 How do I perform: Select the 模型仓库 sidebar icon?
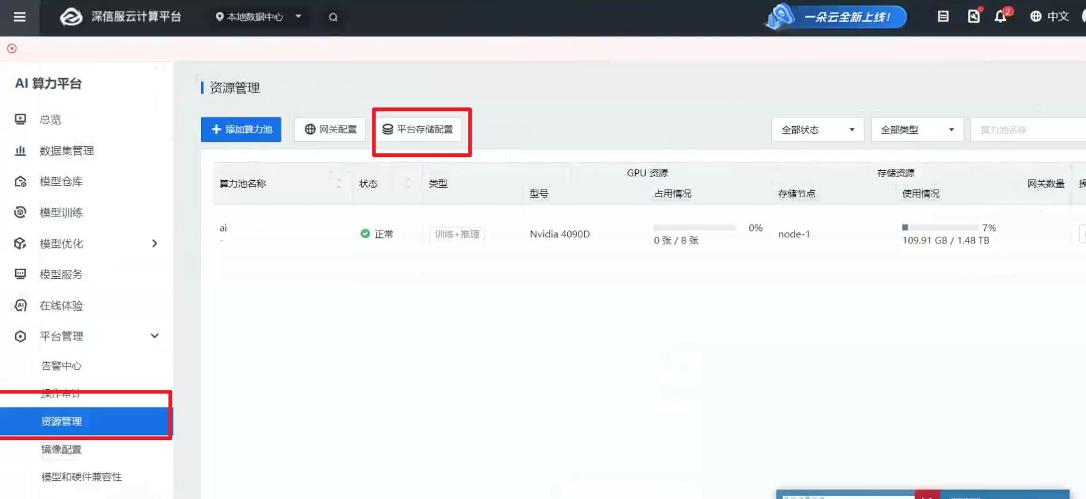20,181
